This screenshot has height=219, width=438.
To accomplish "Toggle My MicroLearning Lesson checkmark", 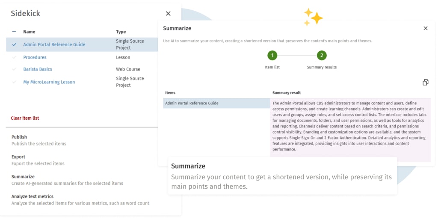I will click(14, 82).
